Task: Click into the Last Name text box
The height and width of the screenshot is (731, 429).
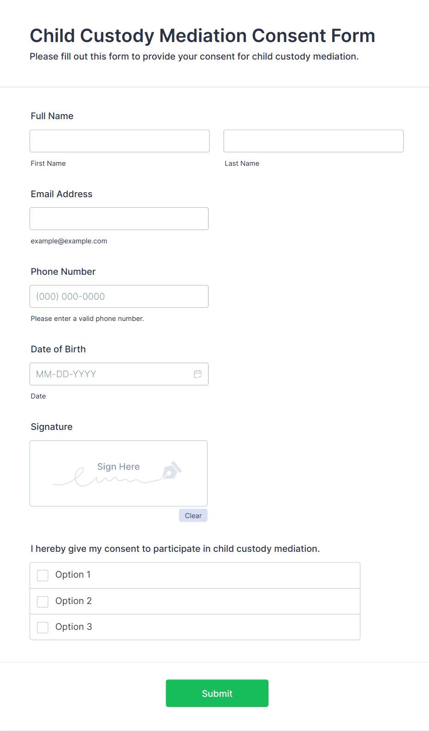Action: (313, 141)
